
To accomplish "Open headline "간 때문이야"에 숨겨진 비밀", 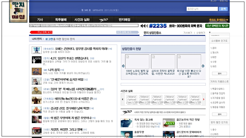I will pyautogui.click(x=67, y=79).
